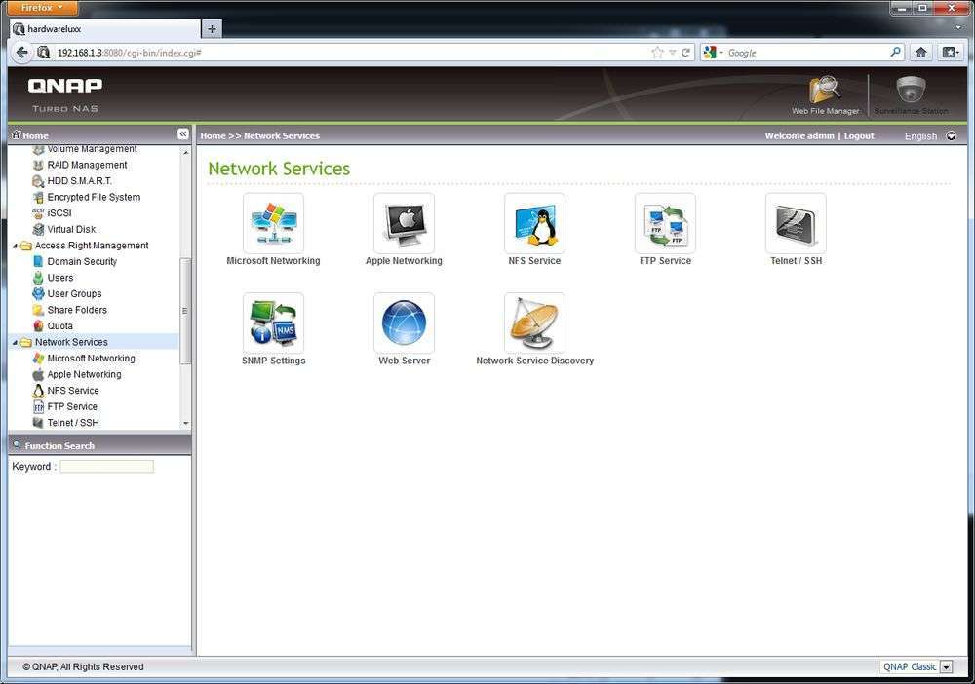The height and width of the screenshot is (684, 975).
Task: Go to Firefox home page icon
Action: pyautogui.click(x=921, y=53)
